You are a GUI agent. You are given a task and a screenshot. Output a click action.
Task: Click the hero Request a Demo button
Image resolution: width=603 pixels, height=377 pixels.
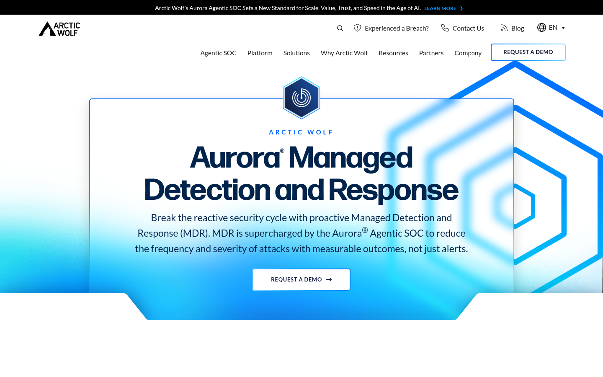301,279
